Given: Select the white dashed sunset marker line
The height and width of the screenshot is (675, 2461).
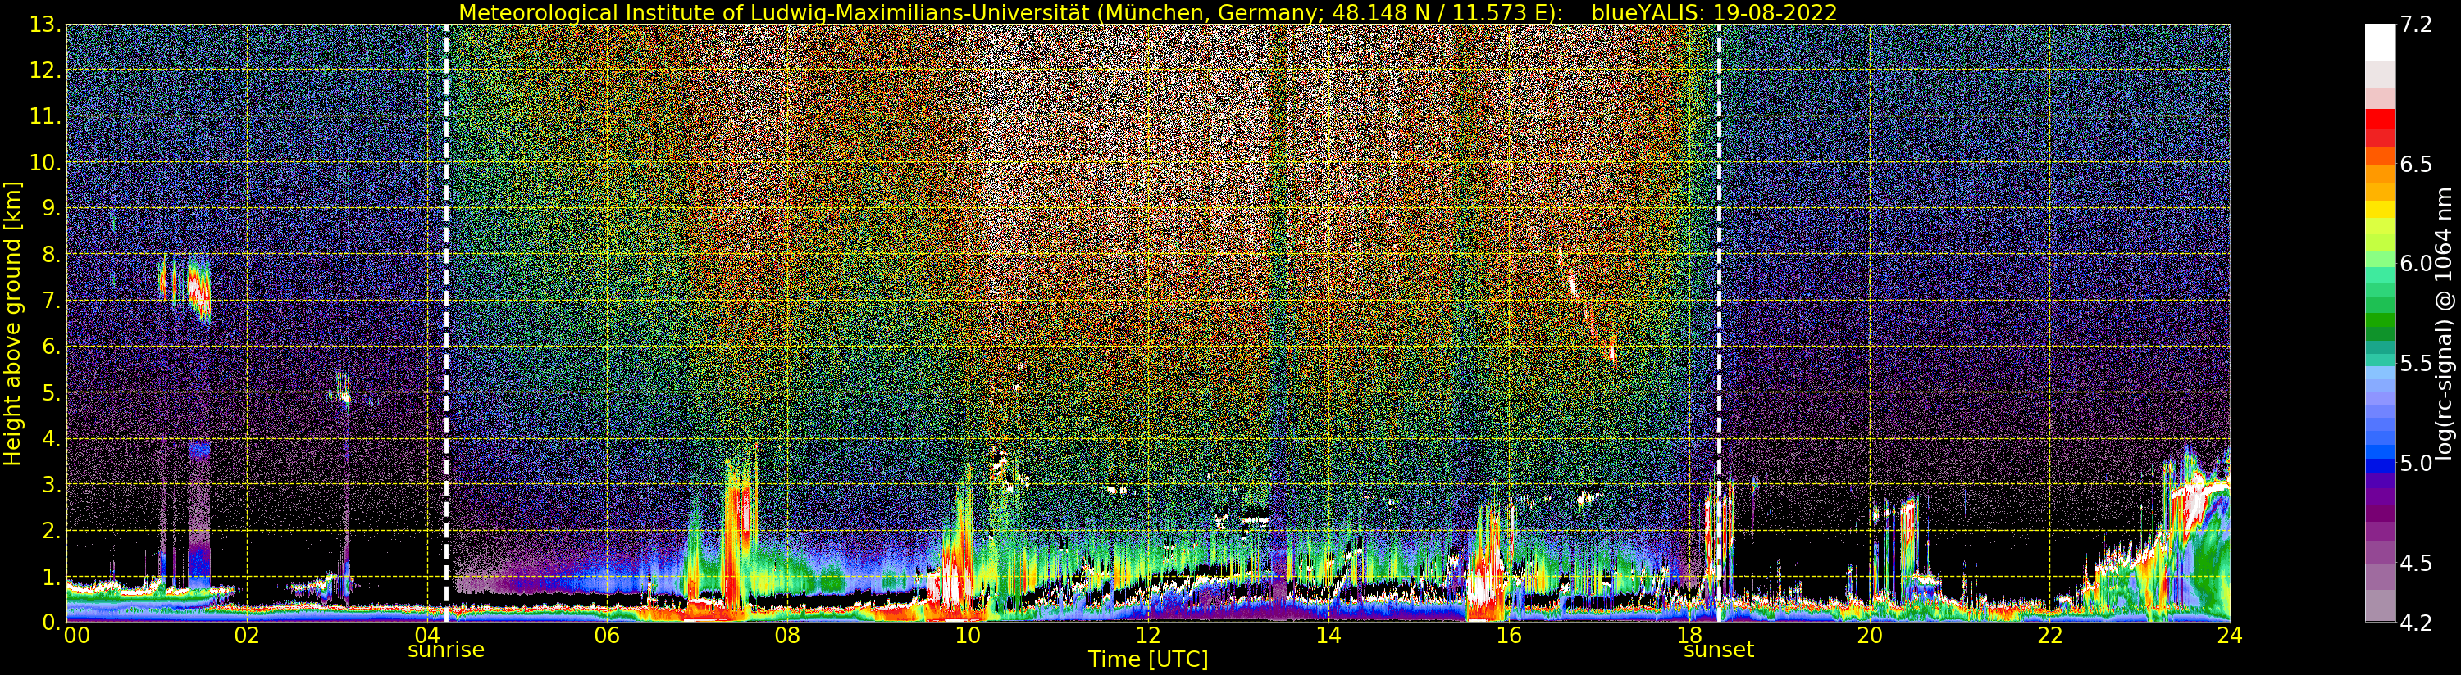Looking at the screenshot, I should coord(1719,323).
